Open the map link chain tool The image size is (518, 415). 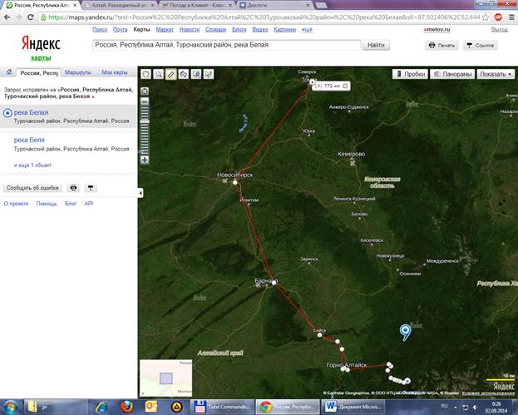184,74
